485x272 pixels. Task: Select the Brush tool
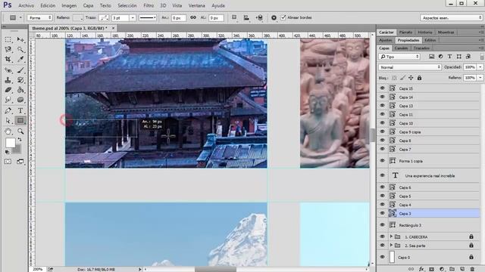[x=20, y=70]
